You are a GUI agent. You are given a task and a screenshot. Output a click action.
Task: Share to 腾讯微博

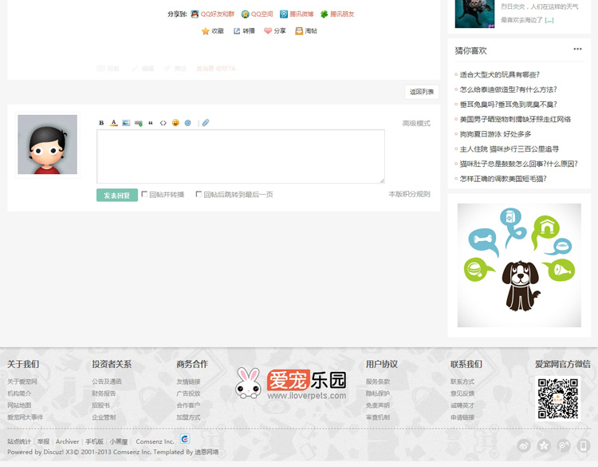(x=297, y=14)
